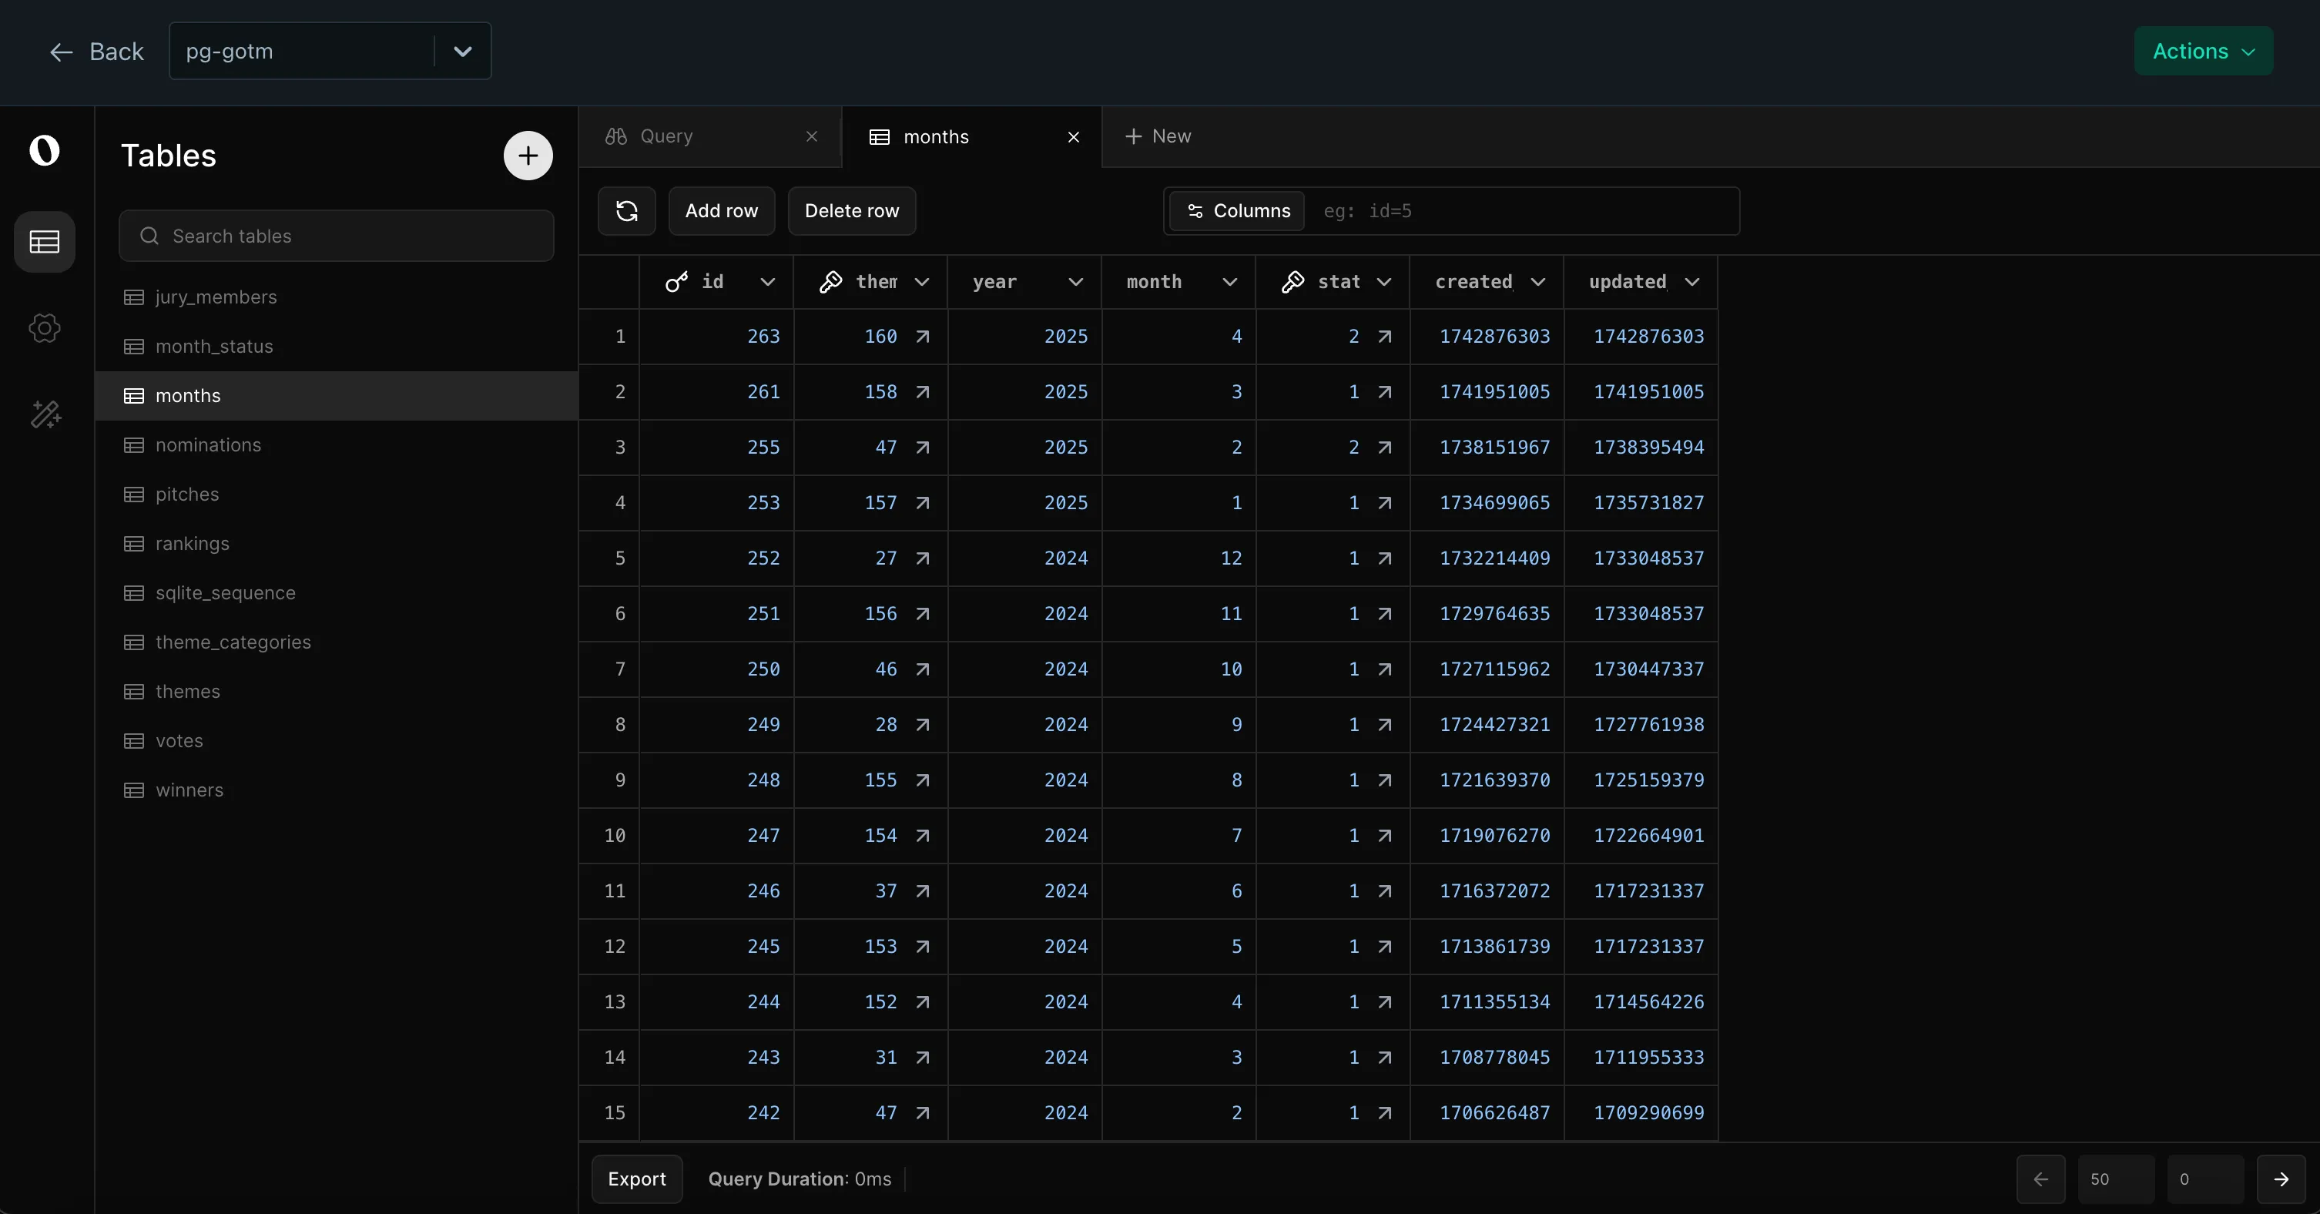Viewport: 2320px width, 1214px height.
Task: Select the nominations table in list
Action: (208, 445)
